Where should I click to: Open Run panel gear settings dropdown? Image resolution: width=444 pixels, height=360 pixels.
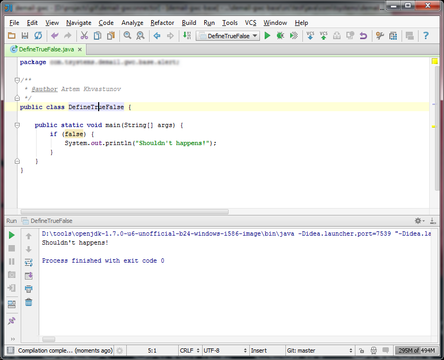point(420,221)
